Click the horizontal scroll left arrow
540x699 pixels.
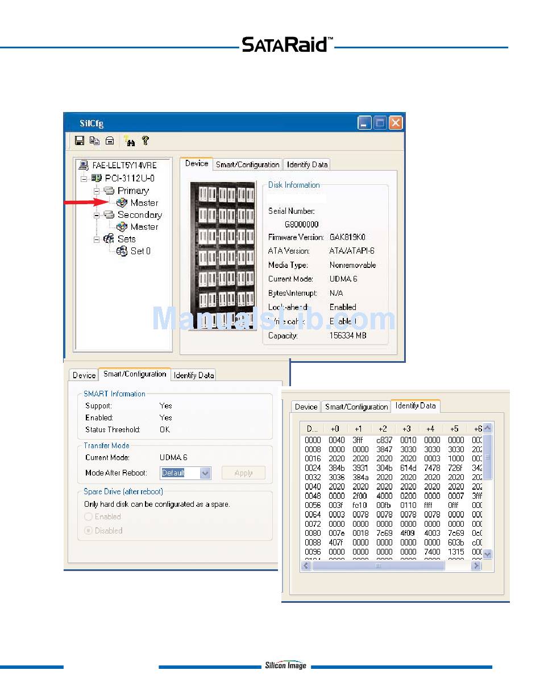[306, 566]
